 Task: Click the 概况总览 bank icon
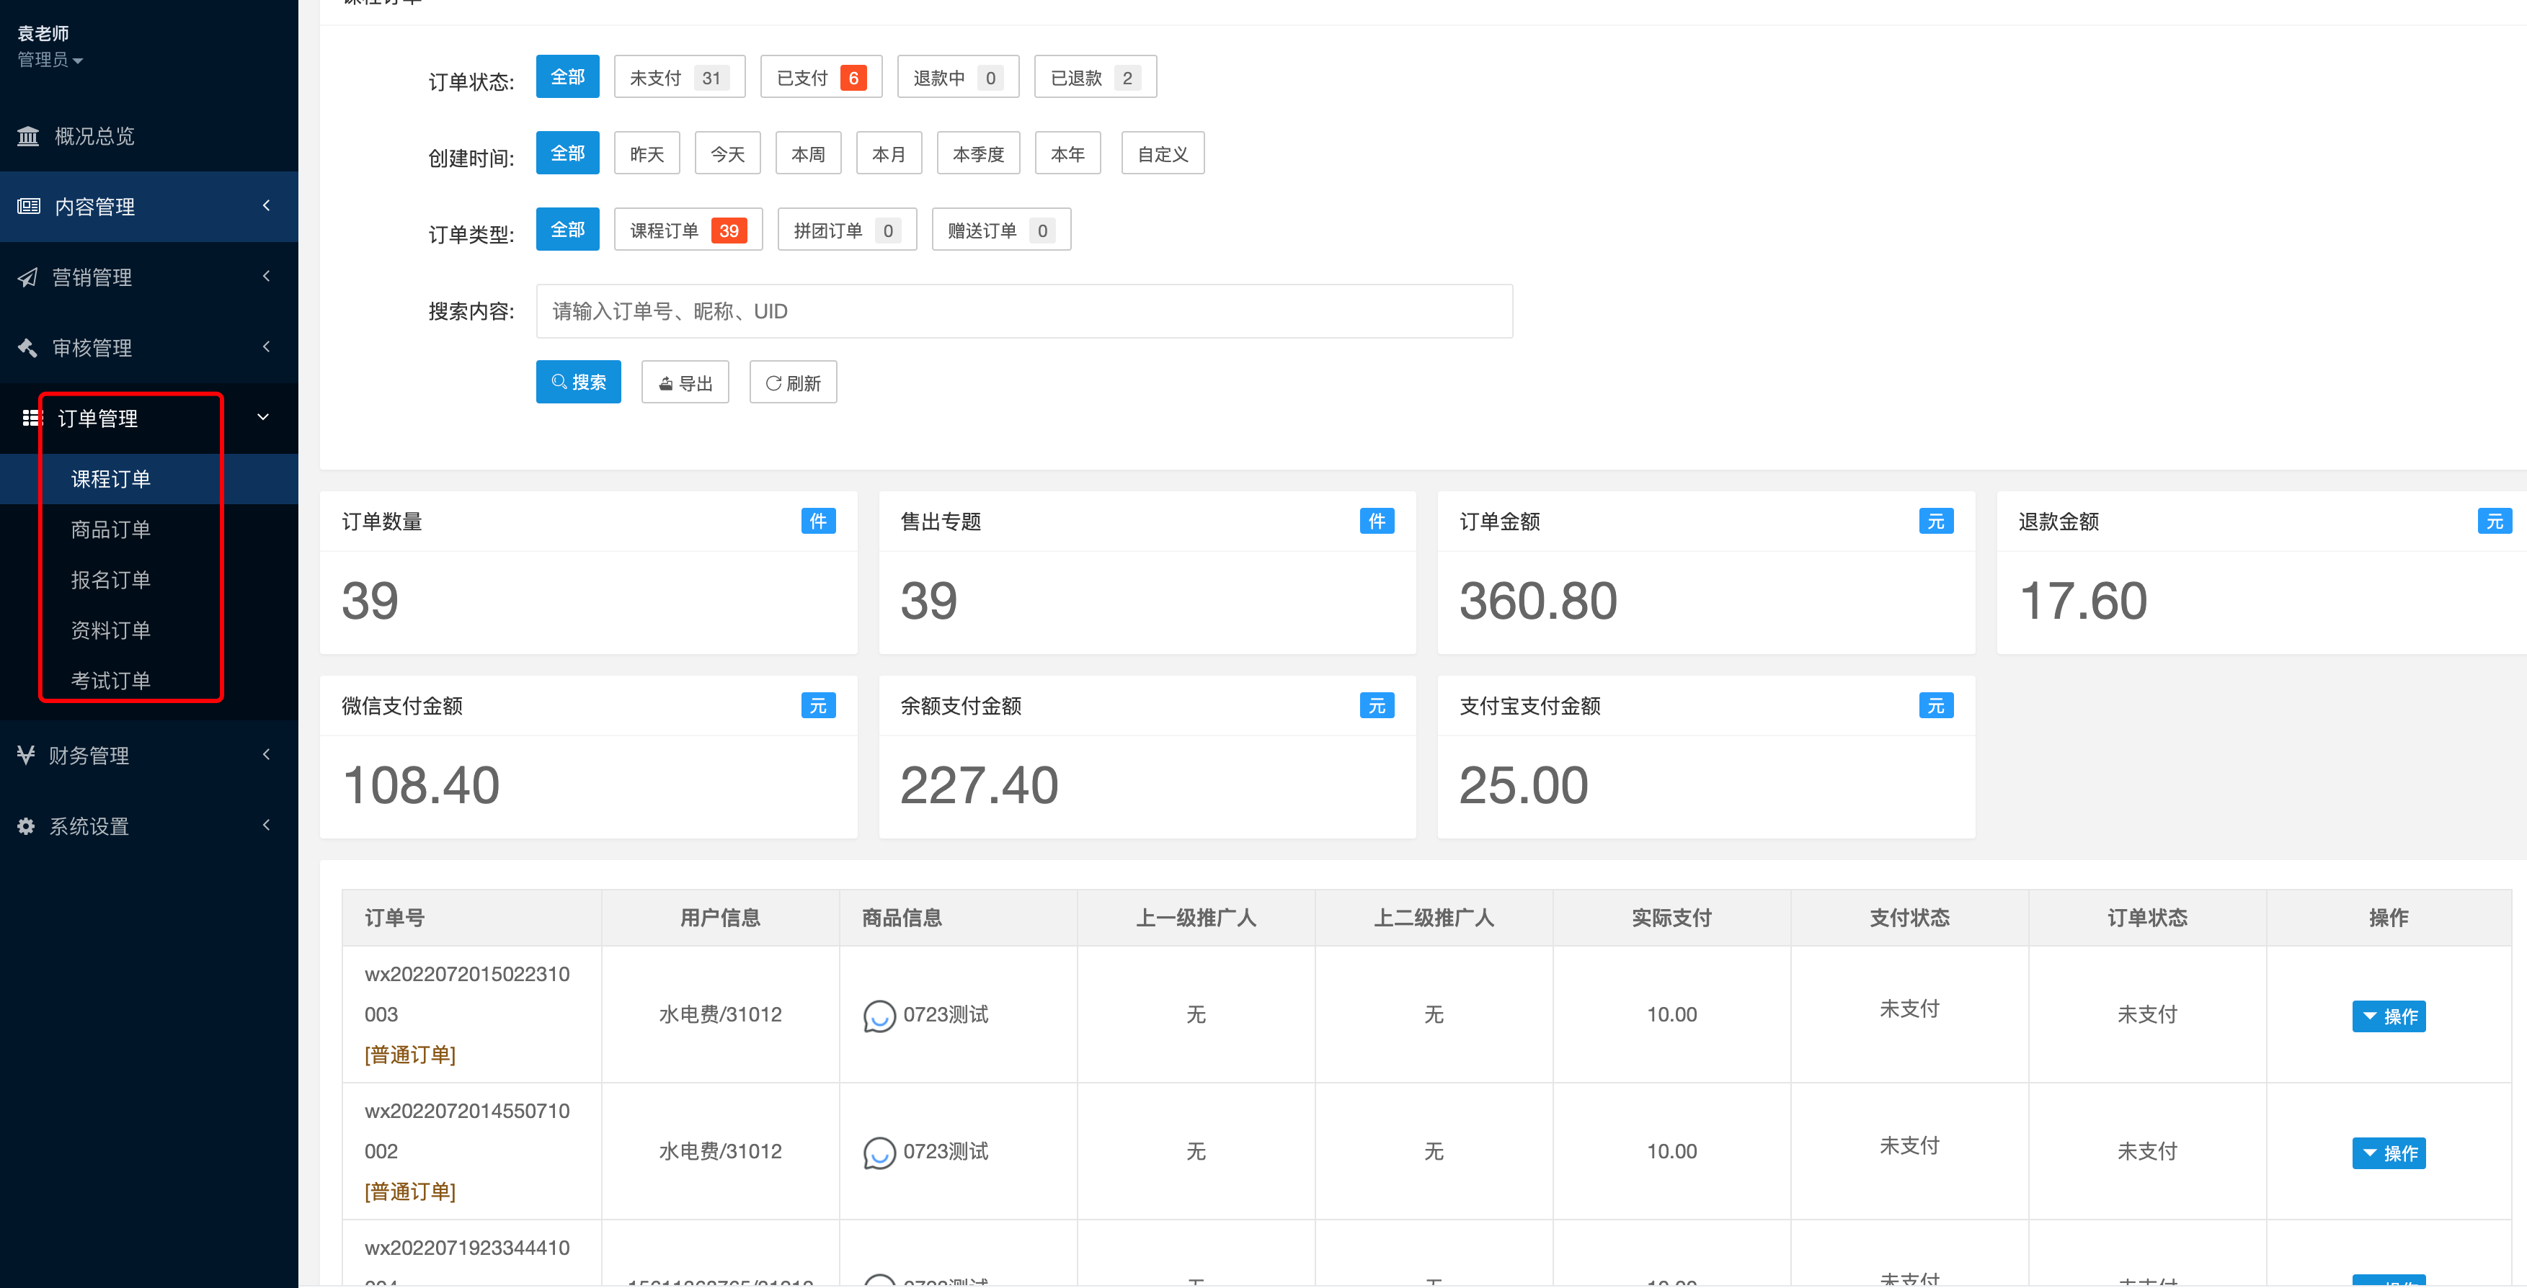tap(27, 136)
